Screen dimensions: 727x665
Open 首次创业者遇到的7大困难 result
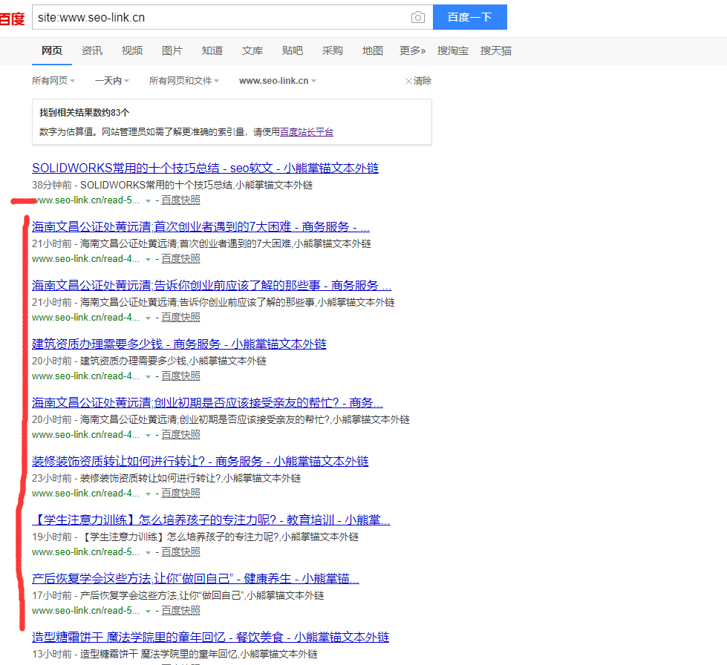(x=201, y=226)
